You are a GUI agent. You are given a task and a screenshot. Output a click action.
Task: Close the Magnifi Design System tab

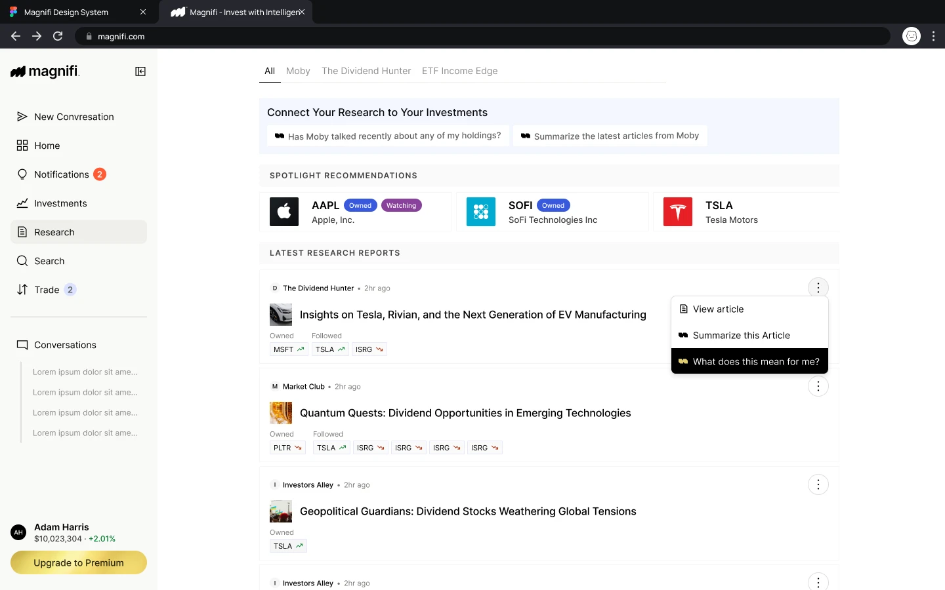point(143,12)
